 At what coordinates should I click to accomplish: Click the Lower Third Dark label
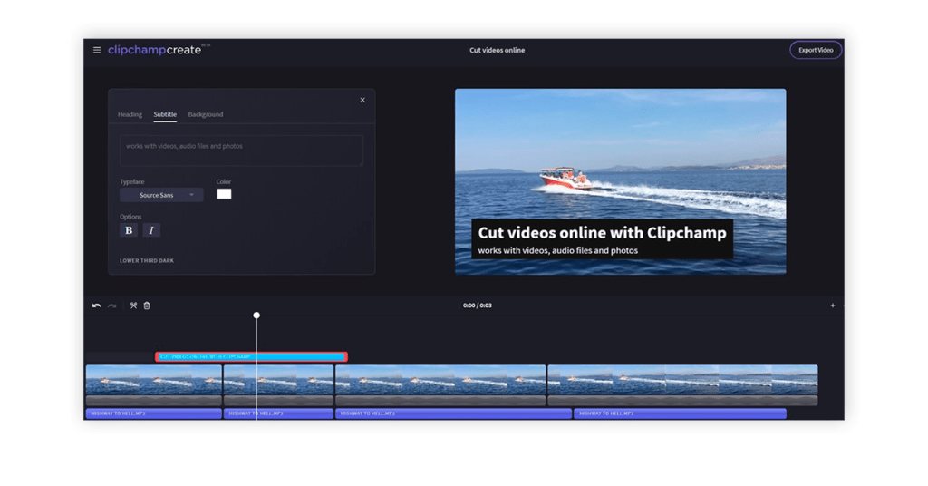(147, 261)
